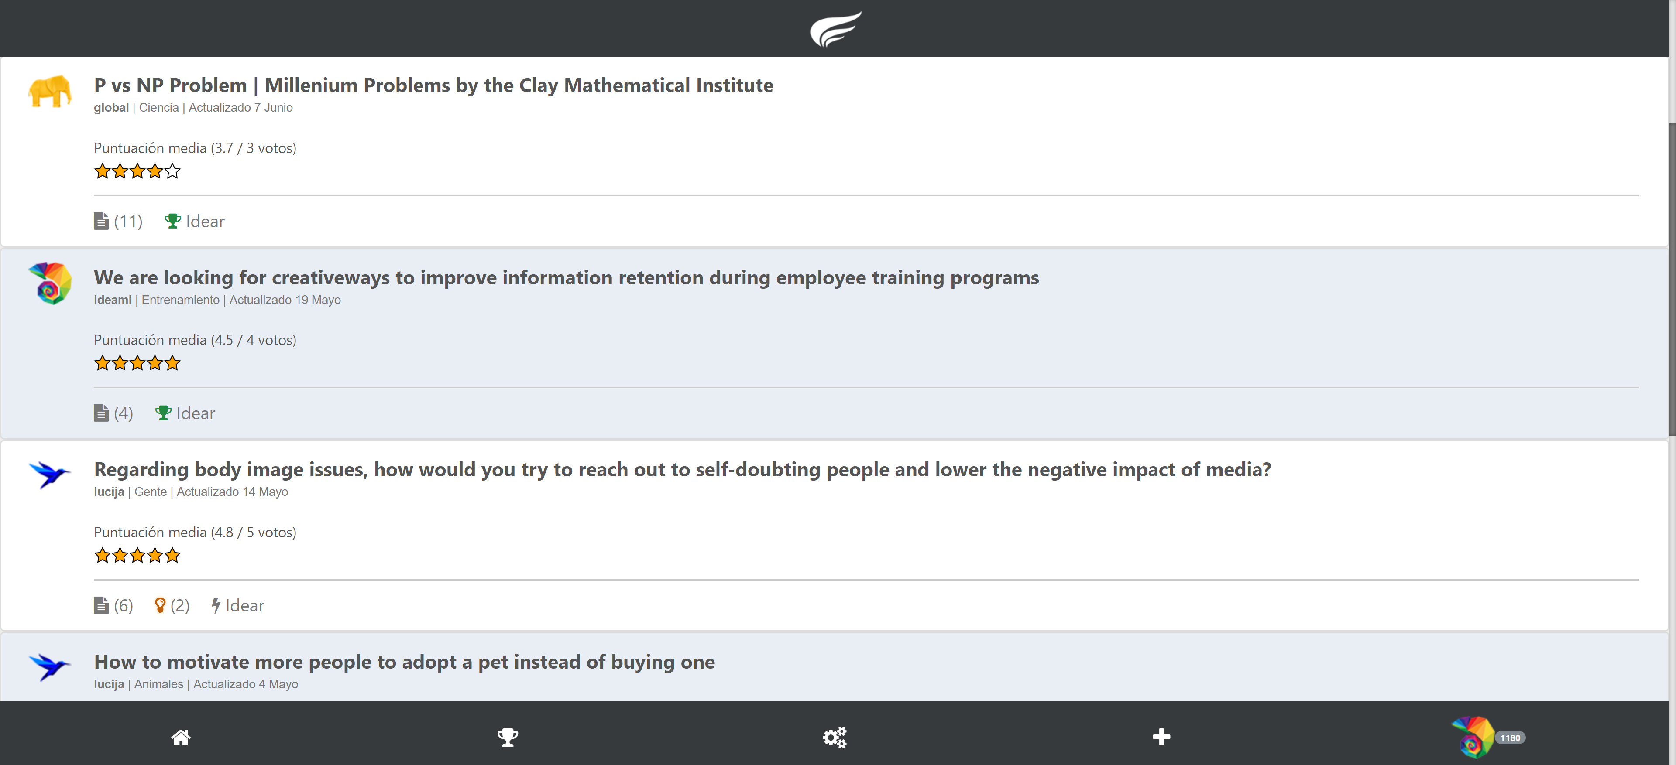Click the trophy Idear on P vs NP post

click(x=195, y=222)
